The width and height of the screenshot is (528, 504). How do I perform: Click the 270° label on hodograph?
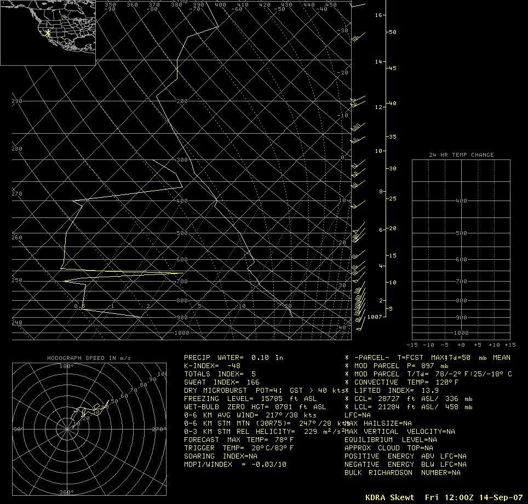[x=159, y=429]
